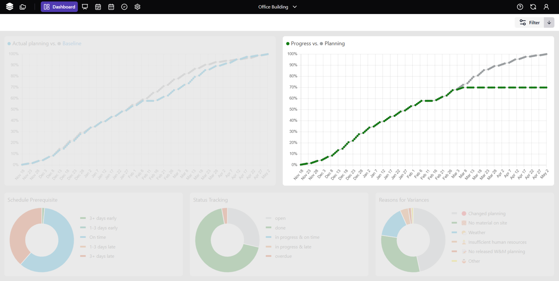This screenshot has height=281, width=559.
Task: Click the refresh sync icon
Action: tap(533, 7)
